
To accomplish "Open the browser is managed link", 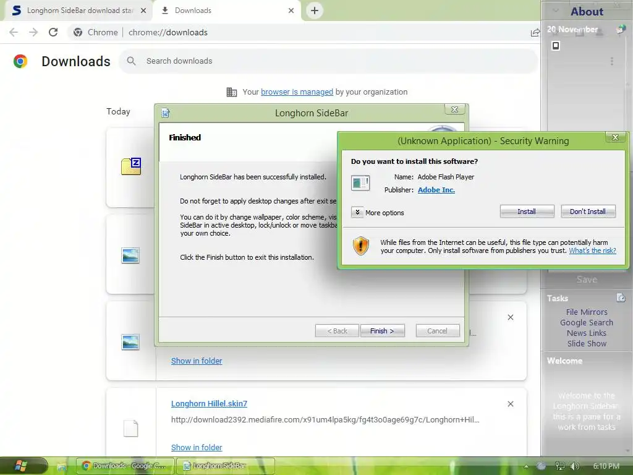I will pos(297,92).
